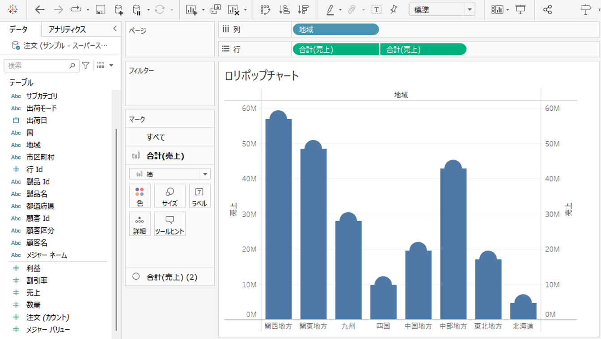Open the Size mark card
The image size is (601, 339).
[169, 196]
